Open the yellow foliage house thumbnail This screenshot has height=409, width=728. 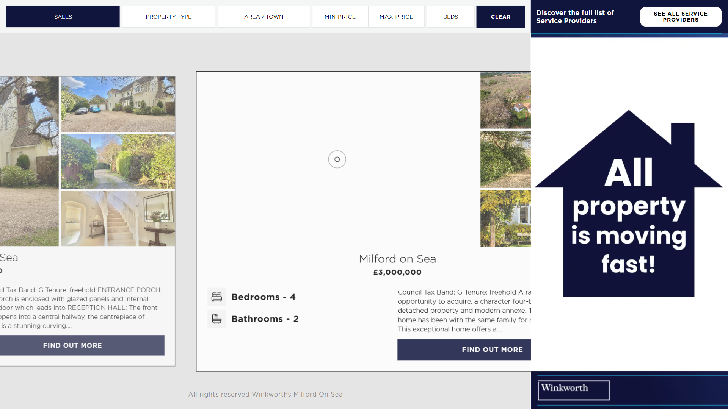point(505,219)
